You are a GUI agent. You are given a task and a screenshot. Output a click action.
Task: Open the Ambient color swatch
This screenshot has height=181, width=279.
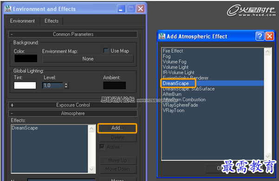(114, 85)
